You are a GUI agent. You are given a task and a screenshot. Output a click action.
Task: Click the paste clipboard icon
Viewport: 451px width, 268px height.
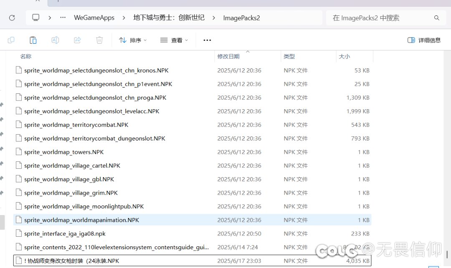[x=33, y=40]
